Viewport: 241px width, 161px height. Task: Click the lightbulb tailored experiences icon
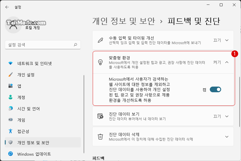pyautogui.click(x=100, y=62)
